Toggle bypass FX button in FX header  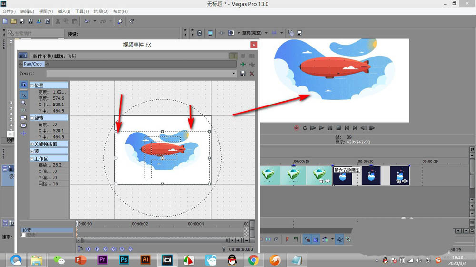(233, 56)
